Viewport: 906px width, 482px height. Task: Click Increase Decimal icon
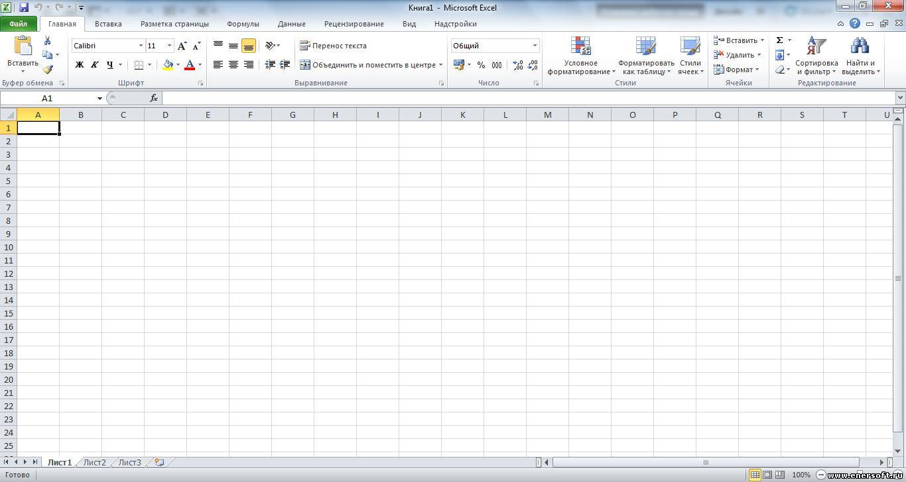(518, 65)
